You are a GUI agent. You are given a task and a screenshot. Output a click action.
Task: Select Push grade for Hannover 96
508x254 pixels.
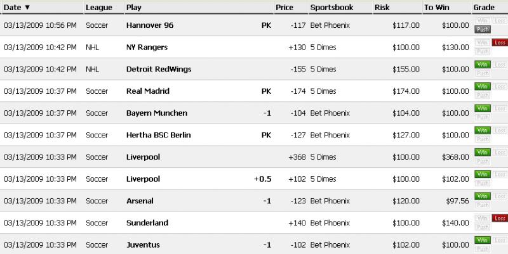click(x=483, y=29)
